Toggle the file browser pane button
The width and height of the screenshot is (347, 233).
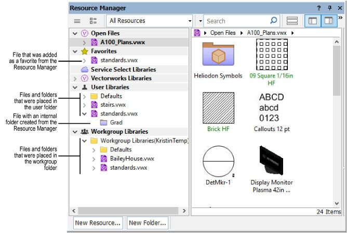pyautogui.click(x=313, y=21)
